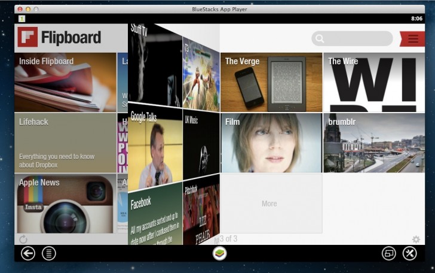This screenshot has width=435, height=273.
Task: Click the notification icon in status bar
Action: pos(22,19)
